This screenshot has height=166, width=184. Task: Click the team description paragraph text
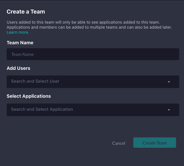89,27
